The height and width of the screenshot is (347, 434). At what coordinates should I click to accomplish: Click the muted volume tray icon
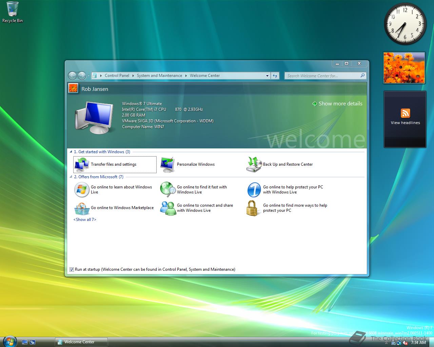(x=405, y=343)
